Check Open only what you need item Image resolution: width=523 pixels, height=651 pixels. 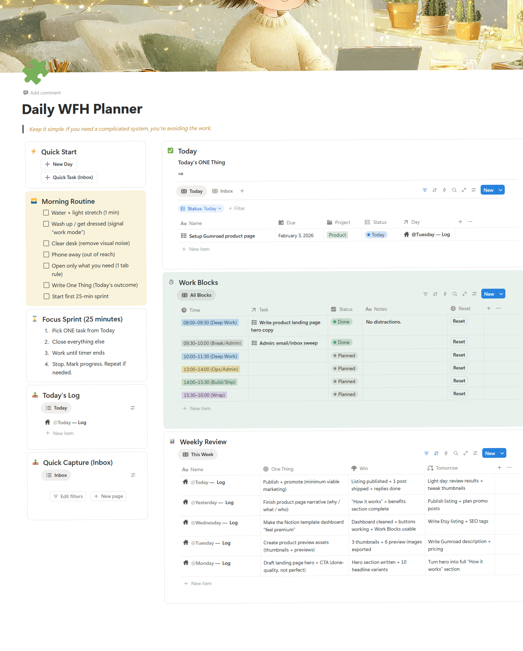46,266
